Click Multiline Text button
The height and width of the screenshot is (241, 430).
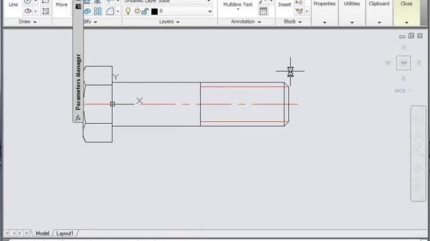click(238, 5)
